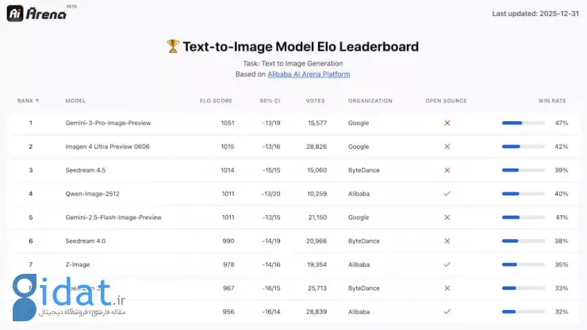Click the Votes column header
587x330 pixels.
[315, 101]
